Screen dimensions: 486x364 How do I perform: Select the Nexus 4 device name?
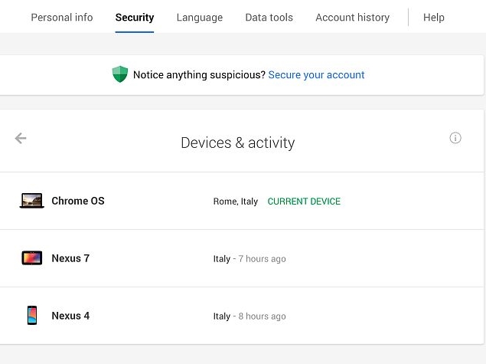(70, 316)
